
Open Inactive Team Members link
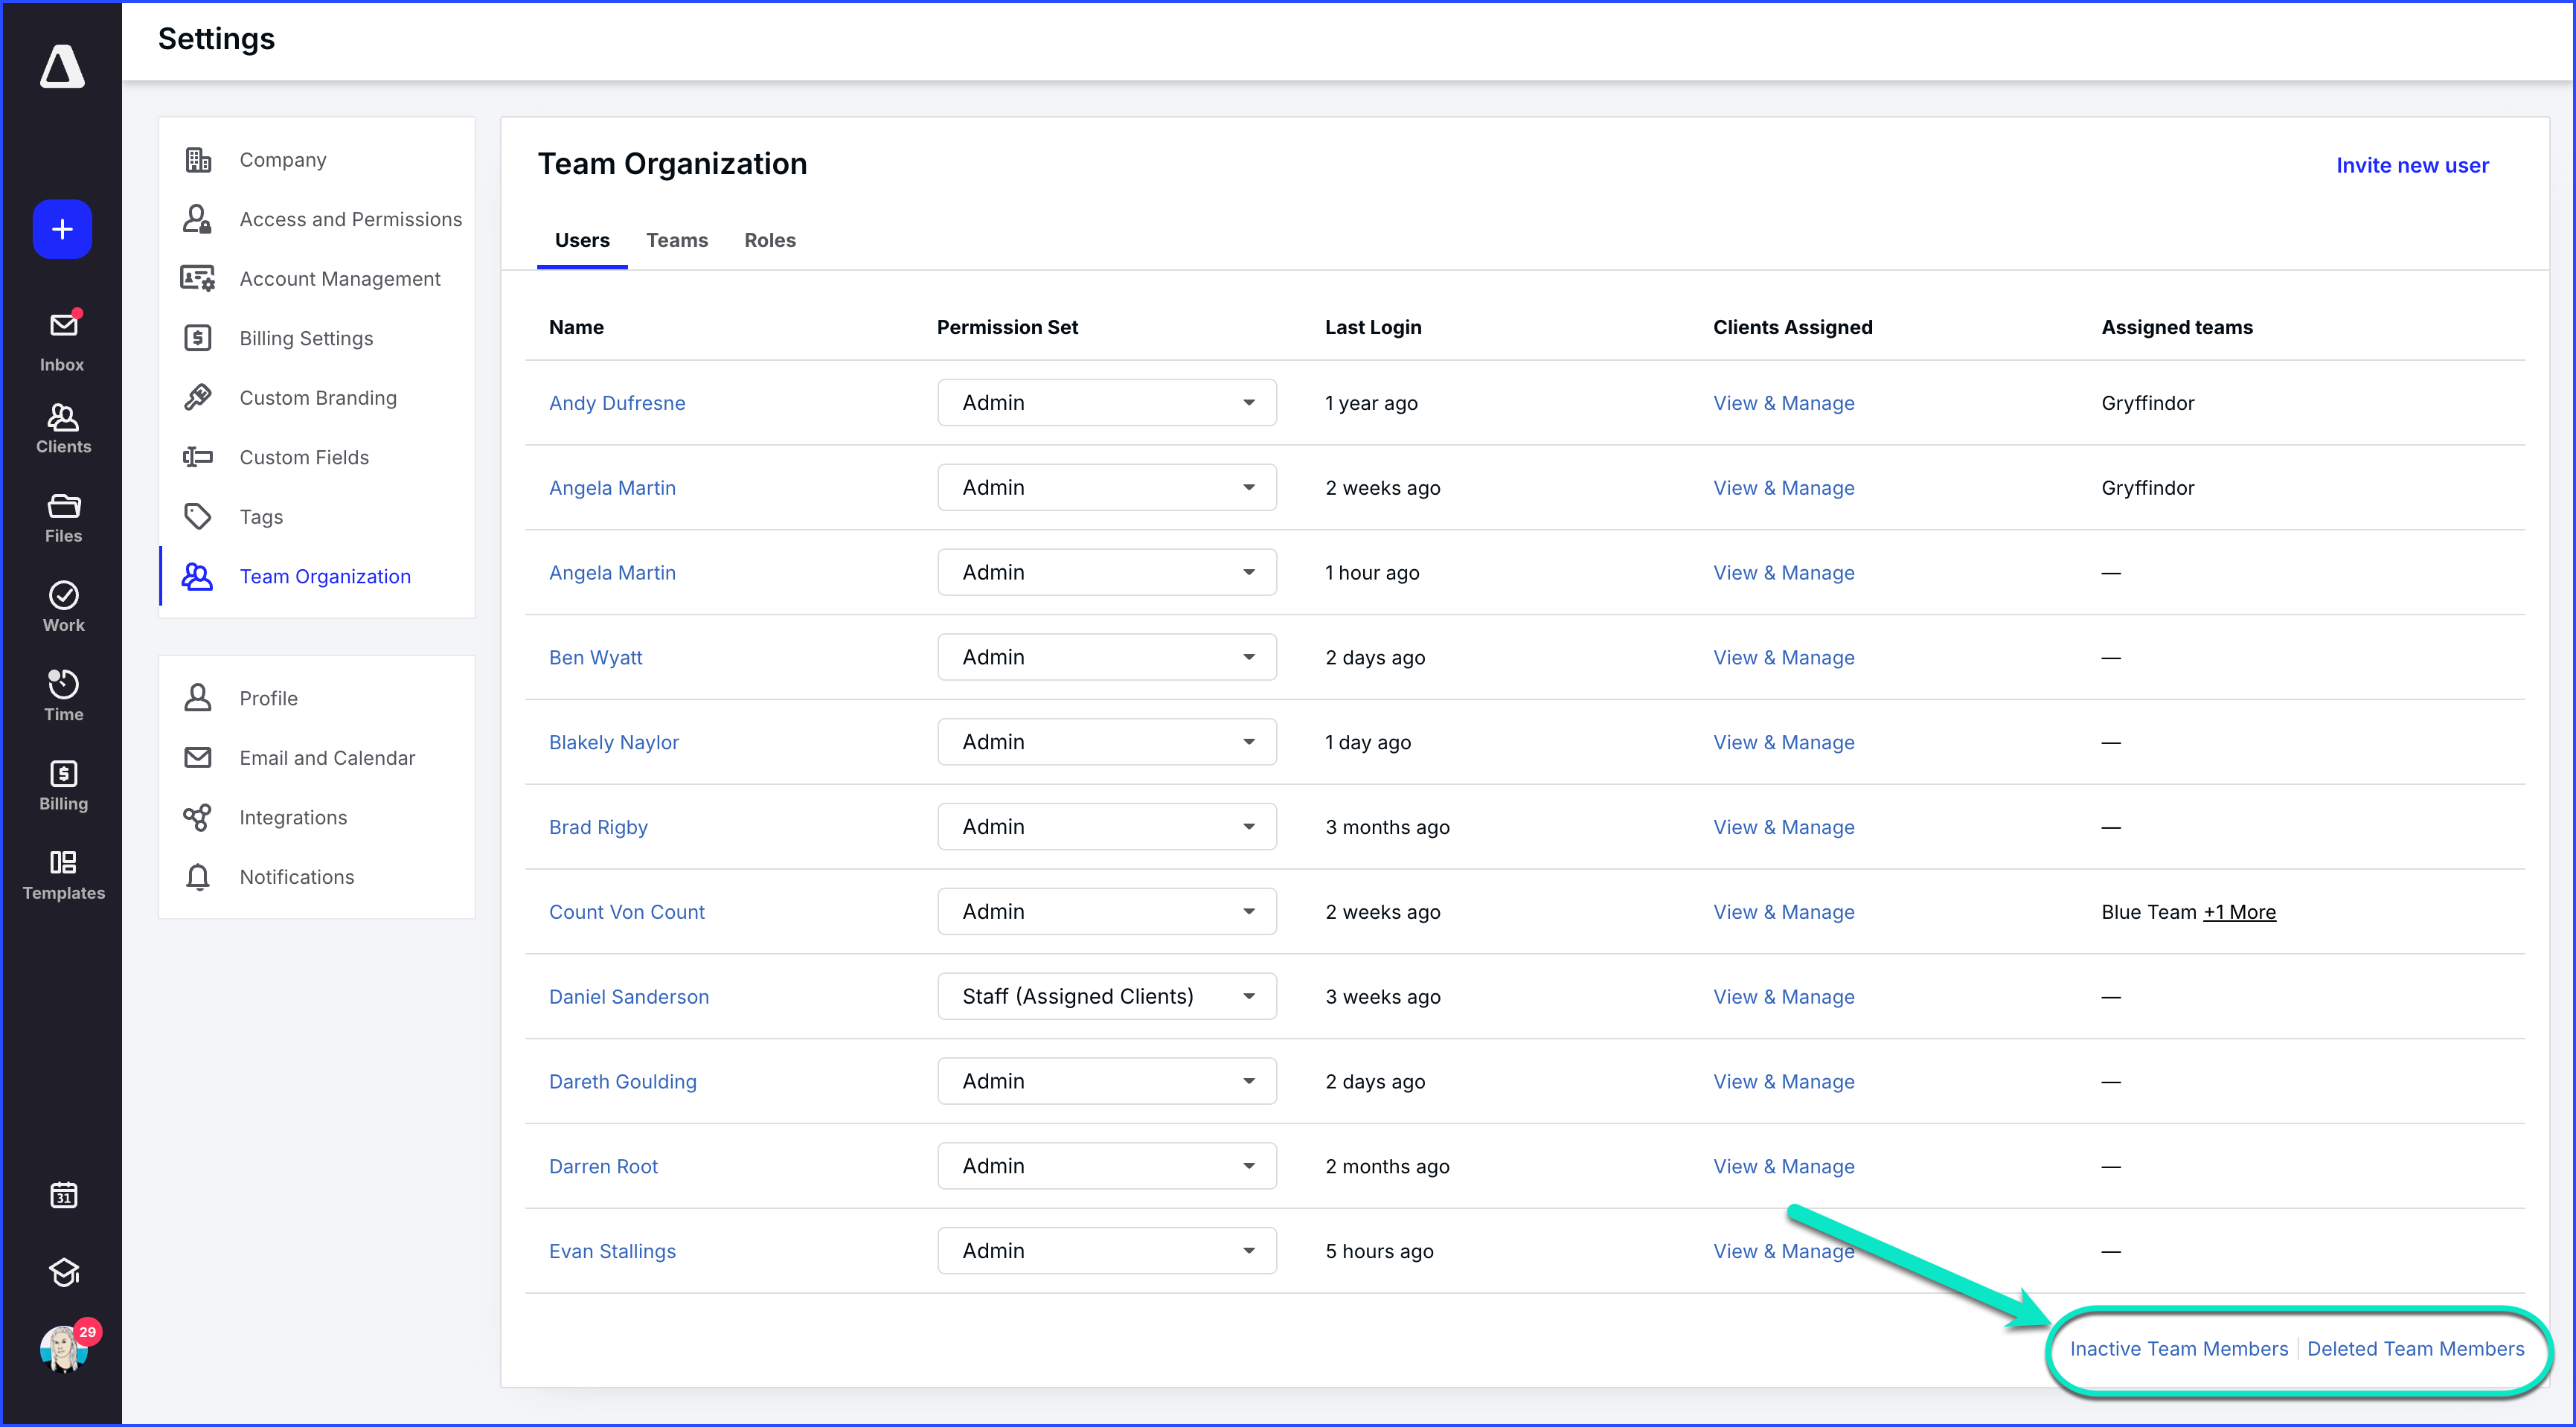point(2178,1348)
